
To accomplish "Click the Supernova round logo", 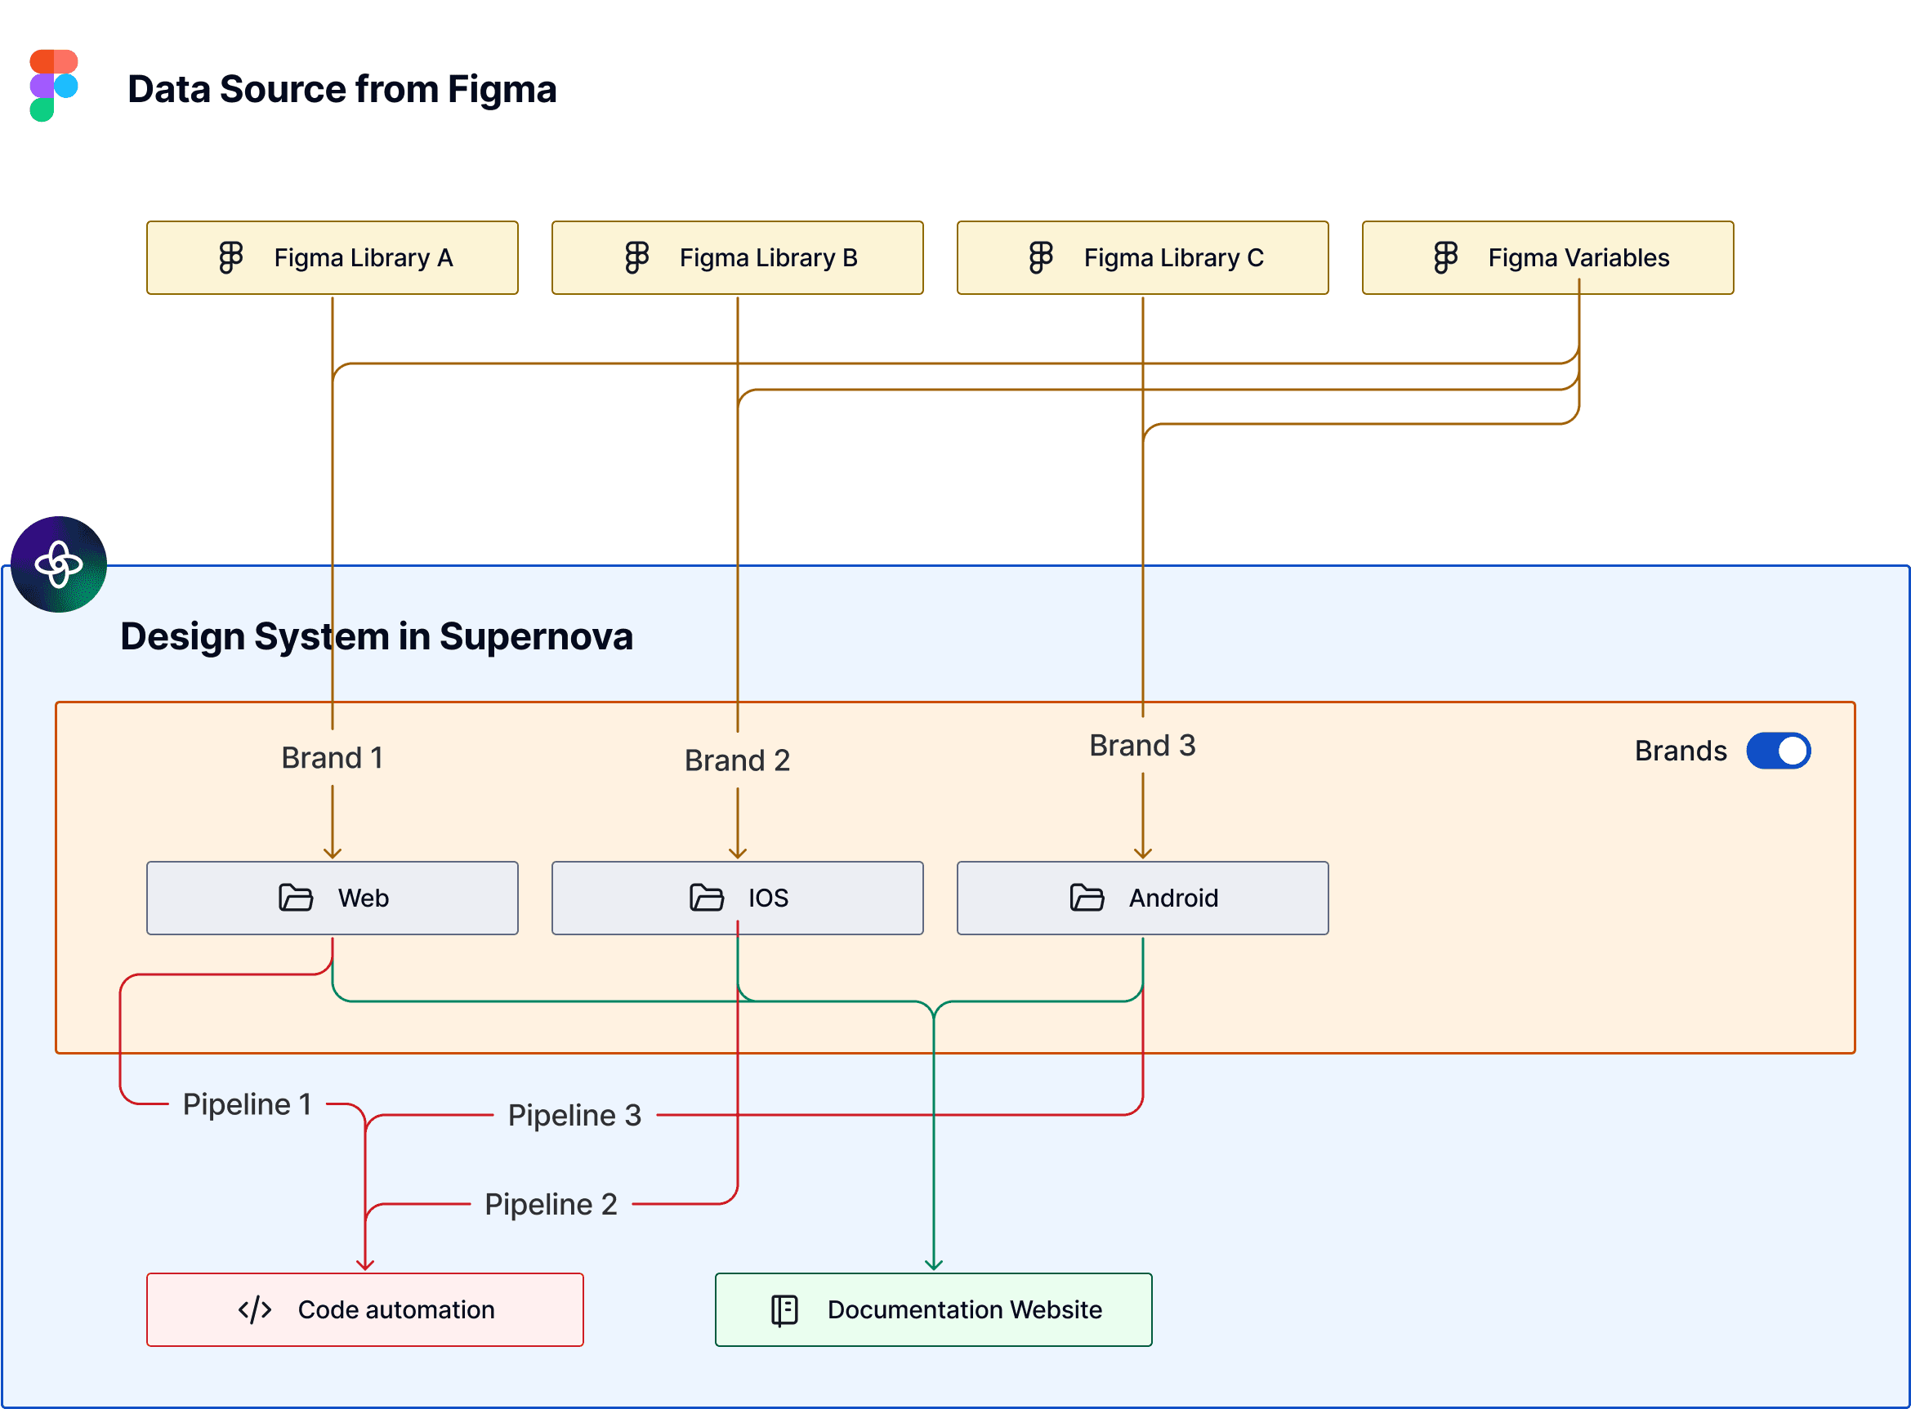I will (x=58, y=564).
